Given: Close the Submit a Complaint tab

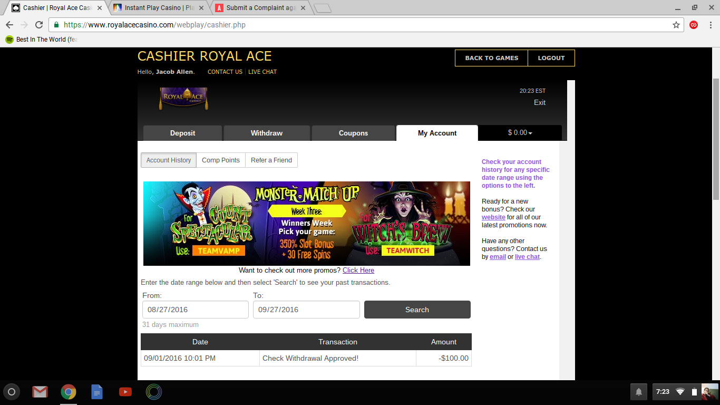Looking at the screenshot, I should point(303,8).
